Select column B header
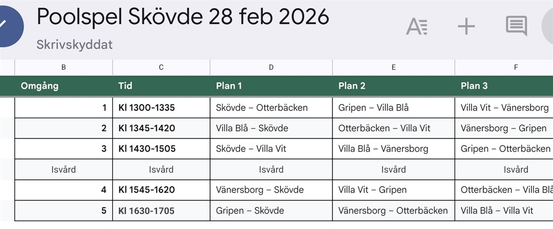 tap(64, 67)
